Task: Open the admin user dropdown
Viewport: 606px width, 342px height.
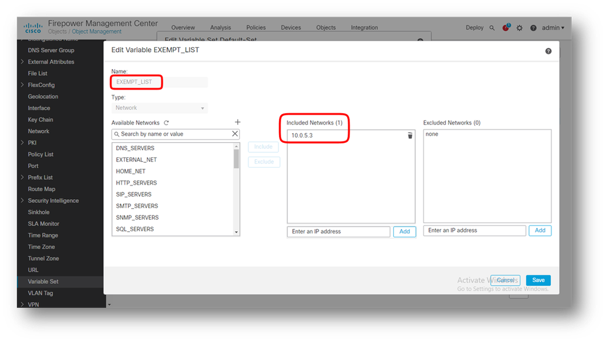Action: click(553, 28)
